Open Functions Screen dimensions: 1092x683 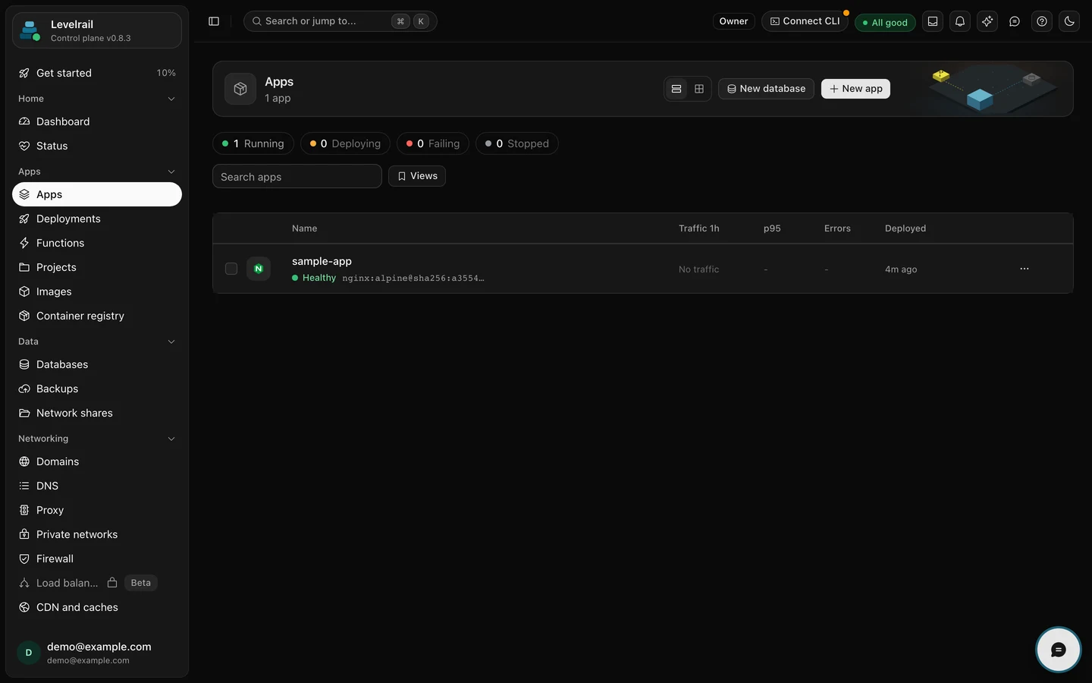point(97,243)
